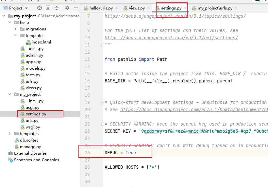Collapse the docstring fold marker at line 11
This screenshot has height=187, width=268.
pyautogui.click(x=103, y=45)
